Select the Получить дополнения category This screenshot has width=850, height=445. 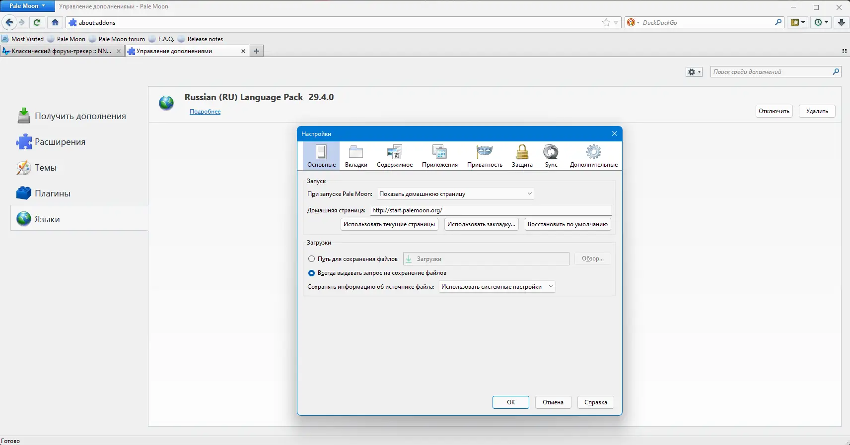point(79,116)
